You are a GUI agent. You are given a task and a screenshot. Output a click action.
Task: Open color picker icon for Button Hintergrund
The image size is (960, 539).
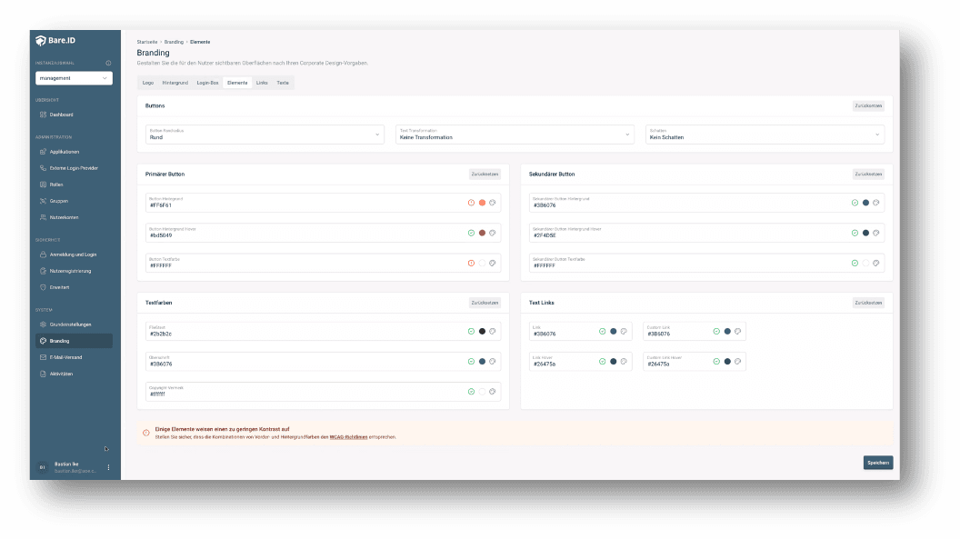[492, 203]
